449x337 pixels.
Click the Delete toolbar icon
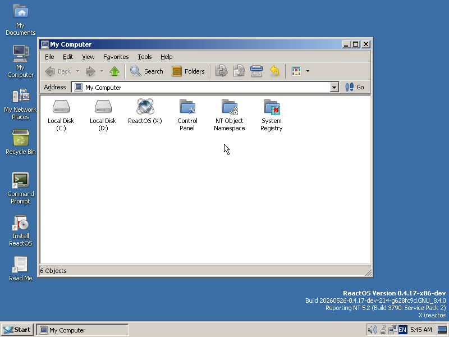pos(256,71)
